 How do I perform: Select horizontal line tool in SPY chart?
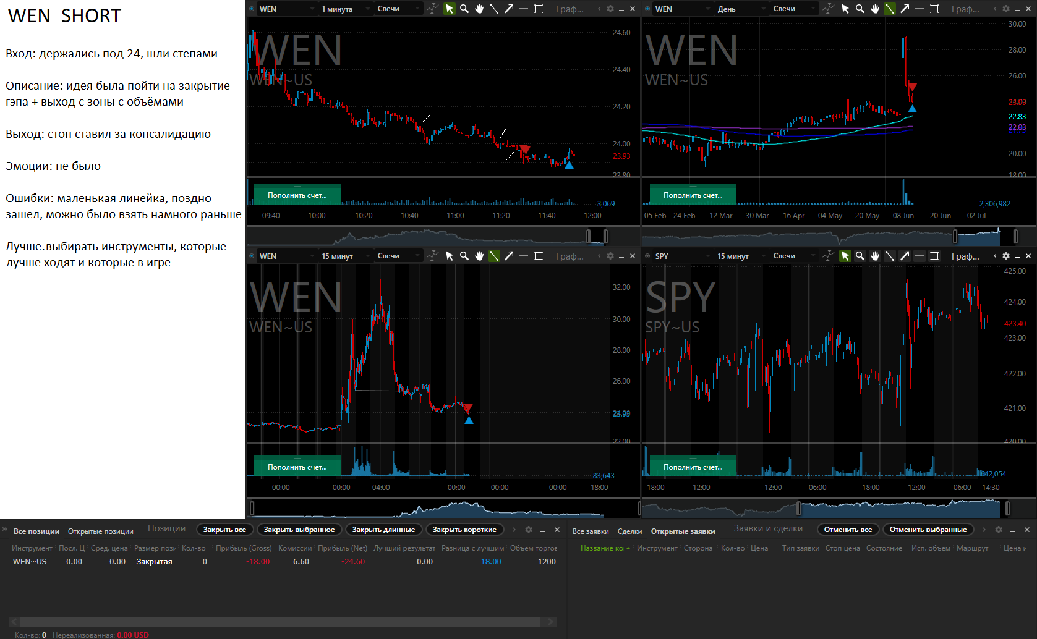920,256
